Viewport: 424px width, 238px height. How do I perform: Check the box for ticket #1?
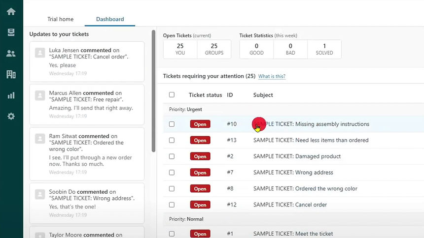172,234
